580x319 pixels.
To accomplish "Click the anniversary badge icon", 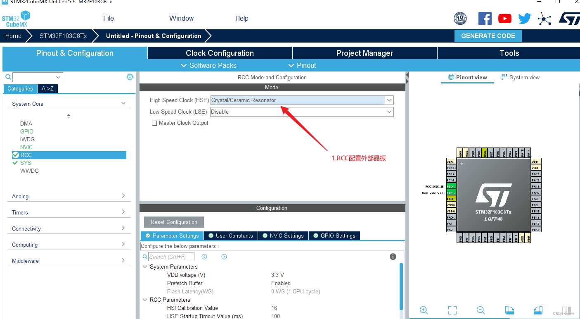I will tap(460, 18).
